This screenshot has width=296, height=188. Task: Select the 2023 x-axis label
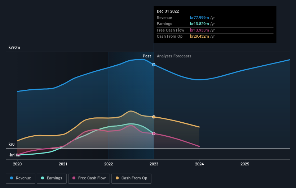(154, 164)
